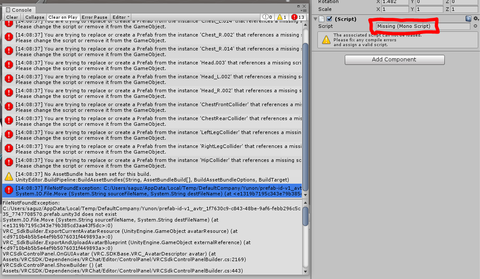
Task: Select the 'Head.003' missing script error
Action: click(x=152, y=65)
